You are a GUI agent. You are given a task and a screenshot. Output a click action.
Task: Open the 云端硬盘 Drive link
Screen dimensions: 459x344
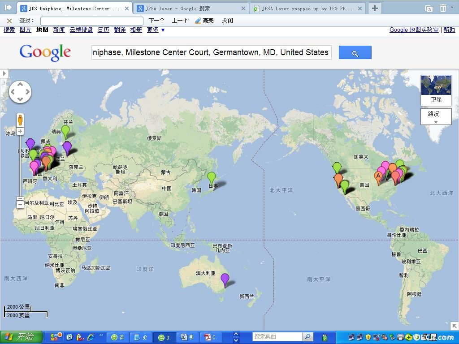[x=82, y=30]
